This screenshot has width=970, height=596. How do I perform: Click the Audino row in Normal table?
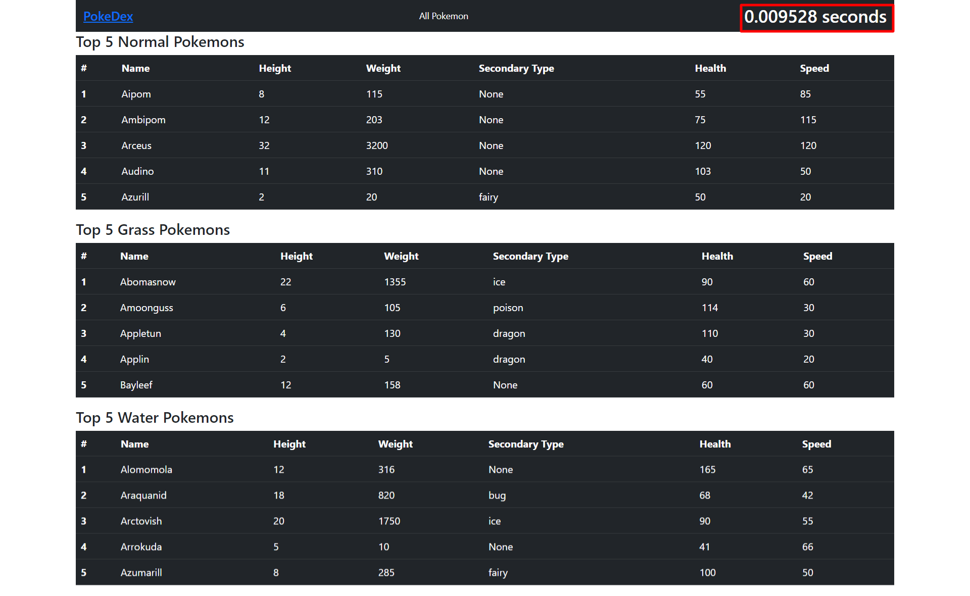pos(137,171)
